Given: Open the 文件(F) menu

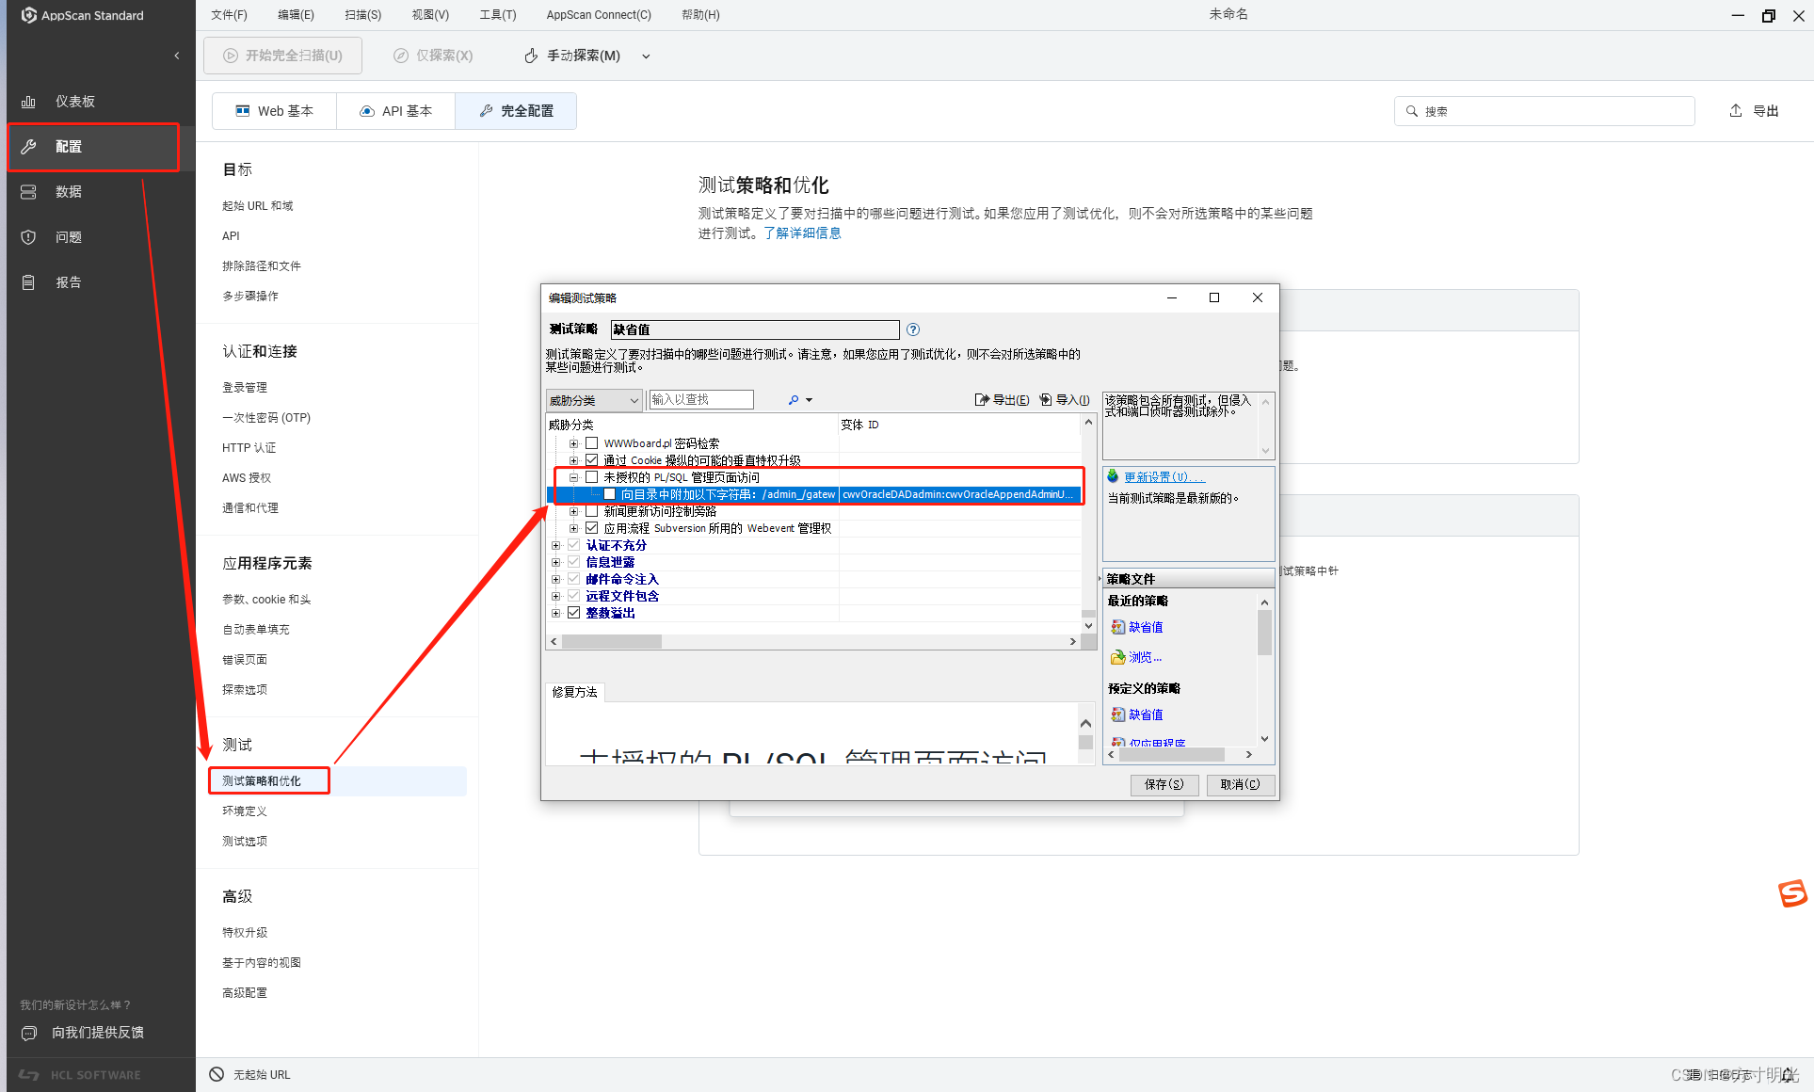Looking at the screenshot, I should coord(229,15).
